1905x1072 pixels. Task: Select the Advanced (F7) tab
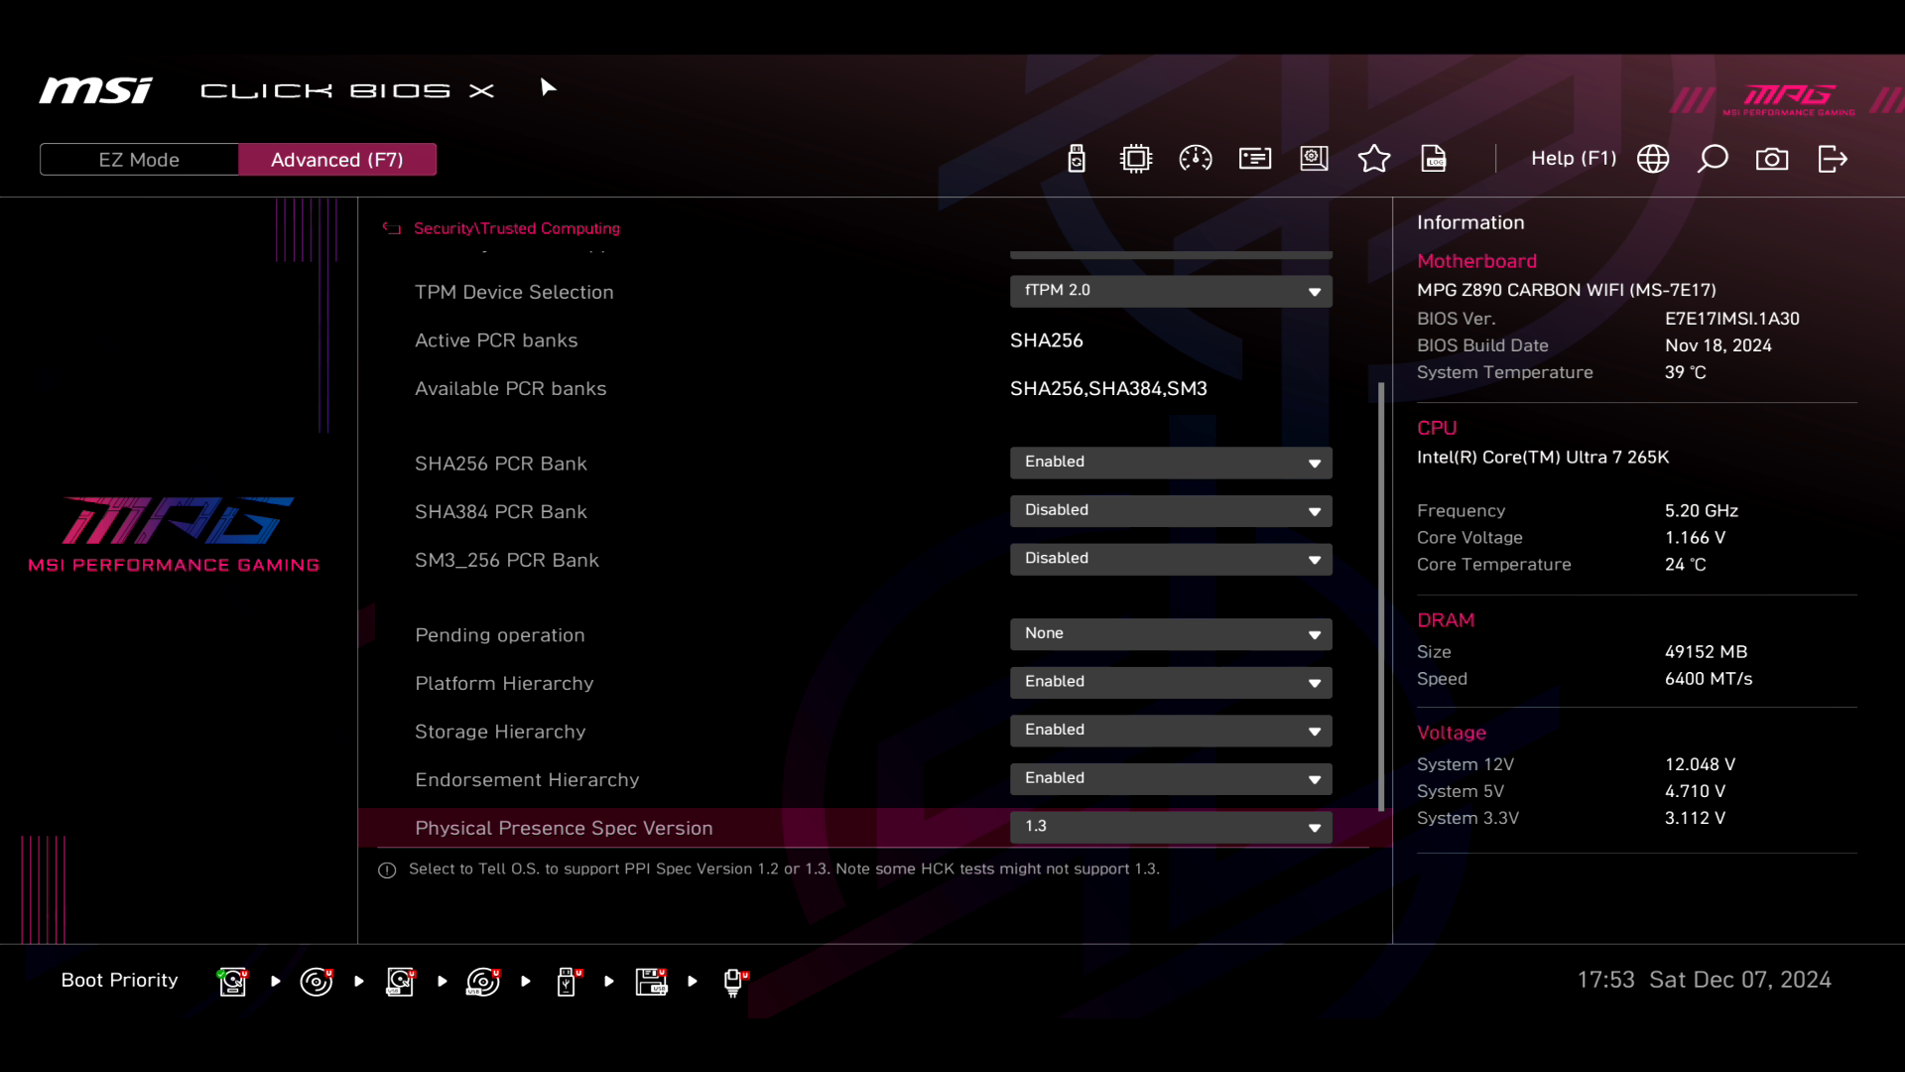tap(337, 160)
